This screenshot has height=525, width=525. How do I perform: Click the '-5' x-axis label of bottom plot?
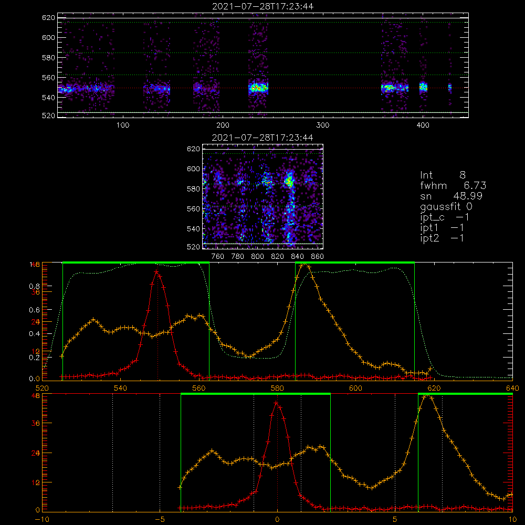pyautogui.click(x=160, y=519)
